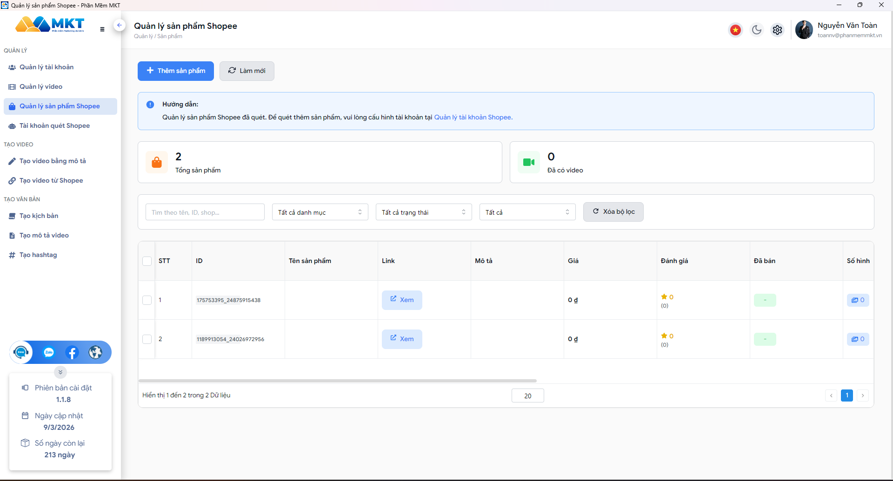Expand the "Tất cả danh mục" dropdown

click(320, 212)
